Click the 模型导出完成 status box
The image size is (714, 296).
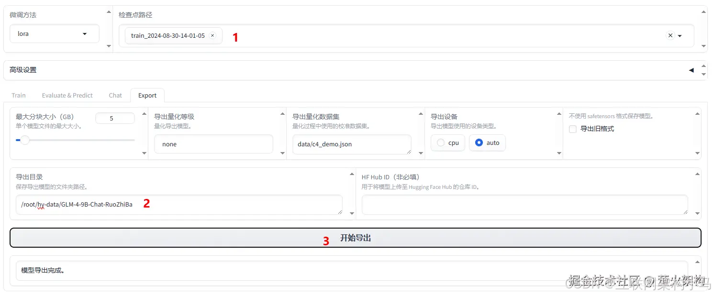[x=352, y=271]
